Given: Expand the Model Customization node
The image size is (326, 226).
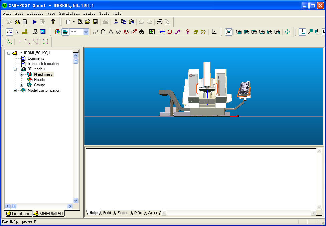Looking at the screenshot, I should (x=15, y=90).
